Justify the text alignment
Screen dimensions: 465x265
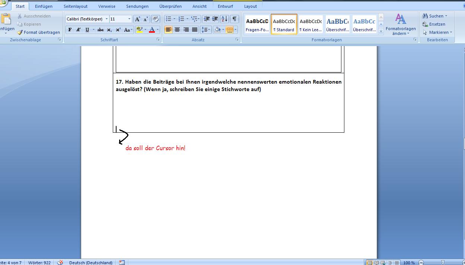coord(195,30)
